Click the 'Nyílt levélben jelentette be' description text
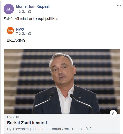123x134 pixels. [x=28, y=129]
